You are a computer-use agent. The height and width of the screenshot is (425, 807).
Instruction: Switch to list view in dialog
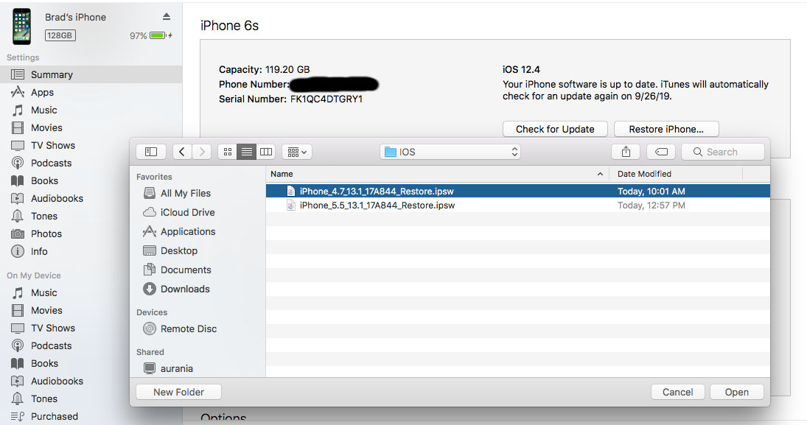point(247,152)
